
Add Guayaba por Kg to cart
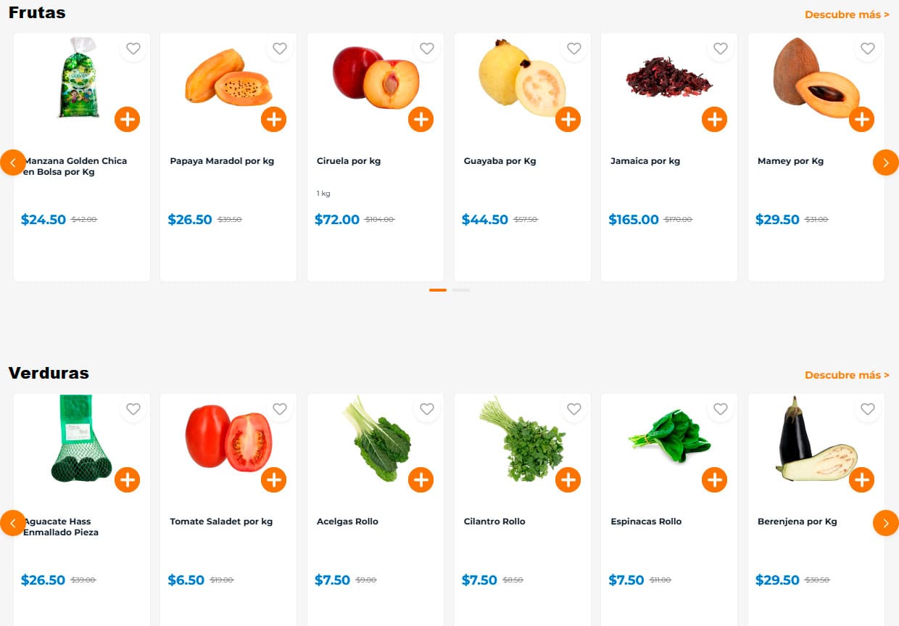click(568, 119)
